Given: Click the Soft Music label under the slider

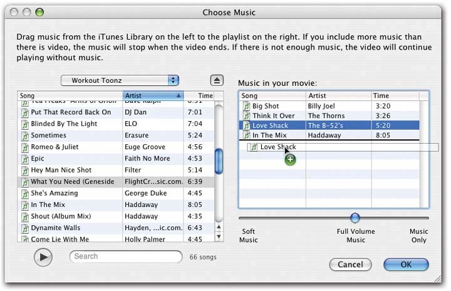Looking at the screenshot, I should pos(248,236).
